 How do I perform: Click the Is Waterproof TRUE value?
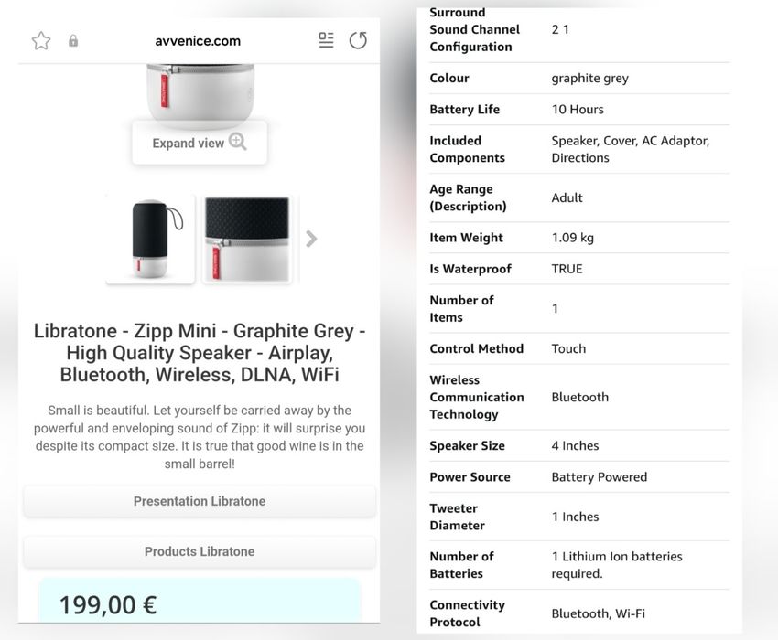click(x=567, y=269)
